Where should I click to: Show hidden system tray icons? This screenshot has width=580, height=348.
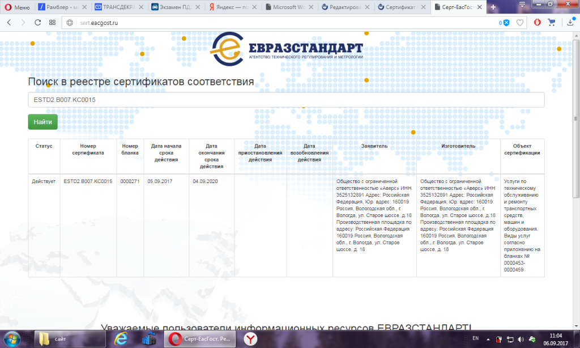pos(488,339)
